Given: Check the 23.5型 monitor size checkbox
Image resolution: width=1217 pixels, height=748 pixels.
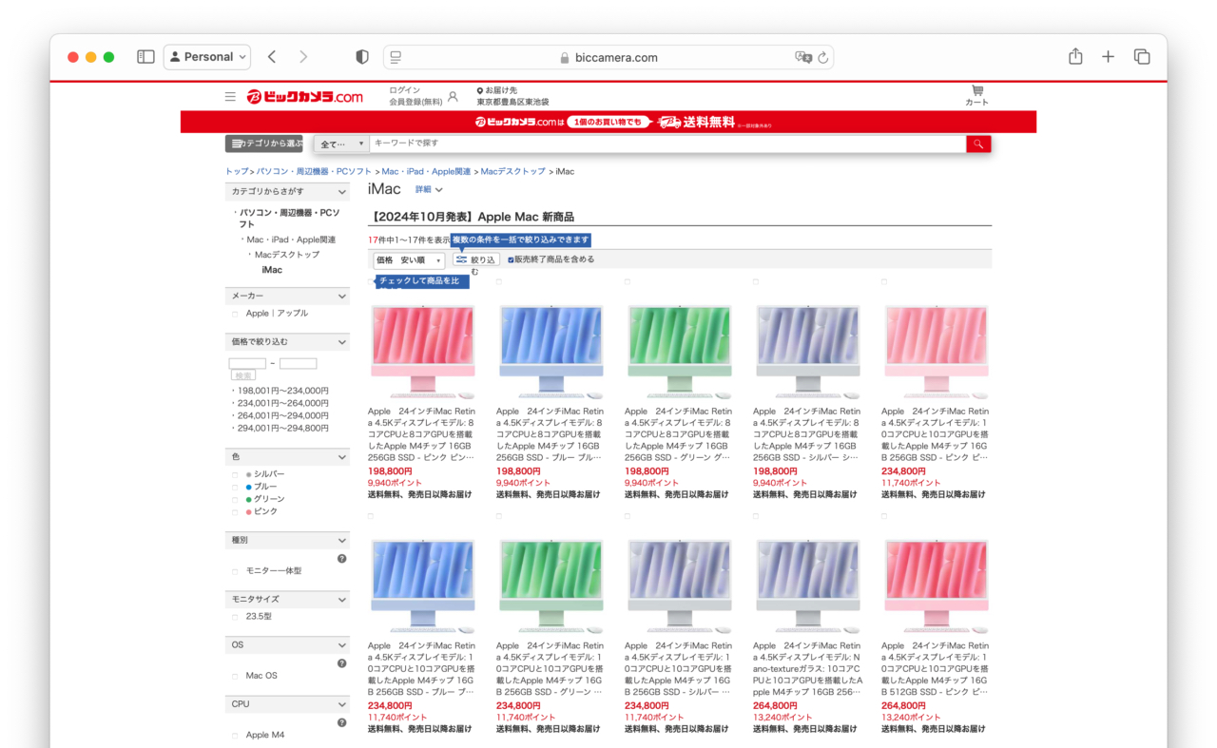Looking at the screenshot, I should click(236, 617).
